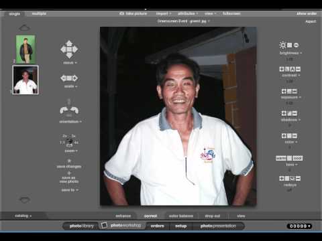Screen dimensions: 322x241
Task: Click the move up arrow icon
Action: (x=69, y=43)
